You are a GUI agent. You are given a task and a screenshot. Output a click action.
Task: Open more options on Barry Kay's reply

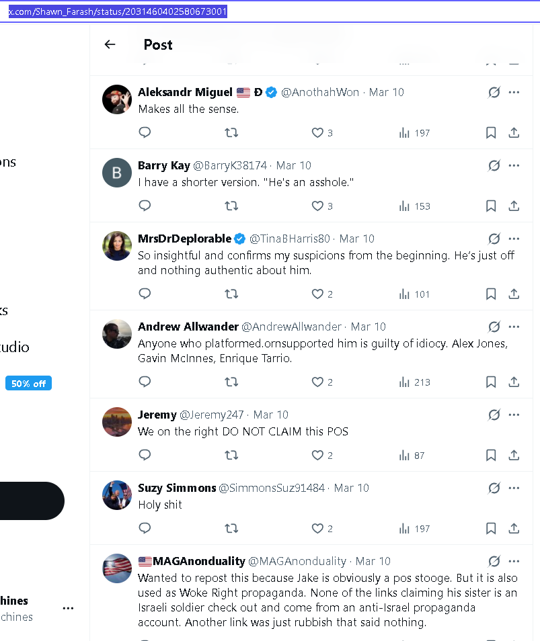click(x=514, y=165)
